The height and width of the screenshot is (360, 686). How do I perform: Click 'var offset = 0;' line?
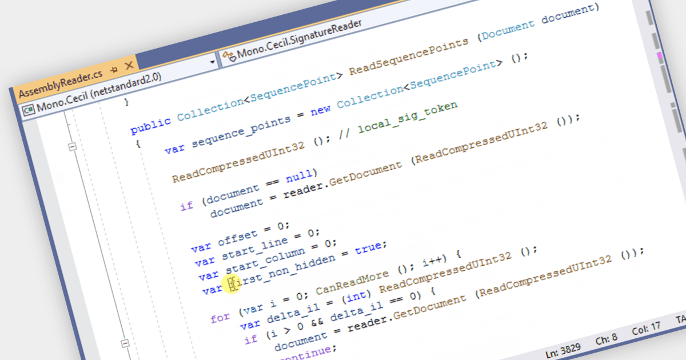(x=241, y=237)
